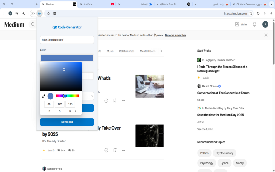Switch to the QR Code Generator tab
The image size is (275, 172).
tap(250, 4)
